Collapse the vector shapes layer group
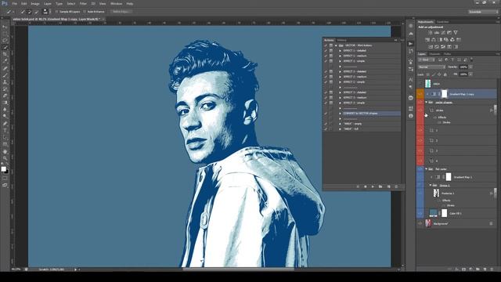The height and width of the screenshot is (282, 501). coord(426,103)
